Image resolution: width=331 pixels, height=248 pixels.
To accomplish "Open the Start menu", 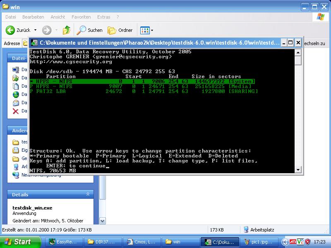I will pos(20,242).
